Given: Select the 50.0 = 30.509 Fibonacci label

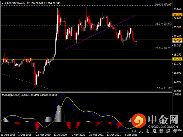Looking at the screenshot, I should click(x=163, y=4).
